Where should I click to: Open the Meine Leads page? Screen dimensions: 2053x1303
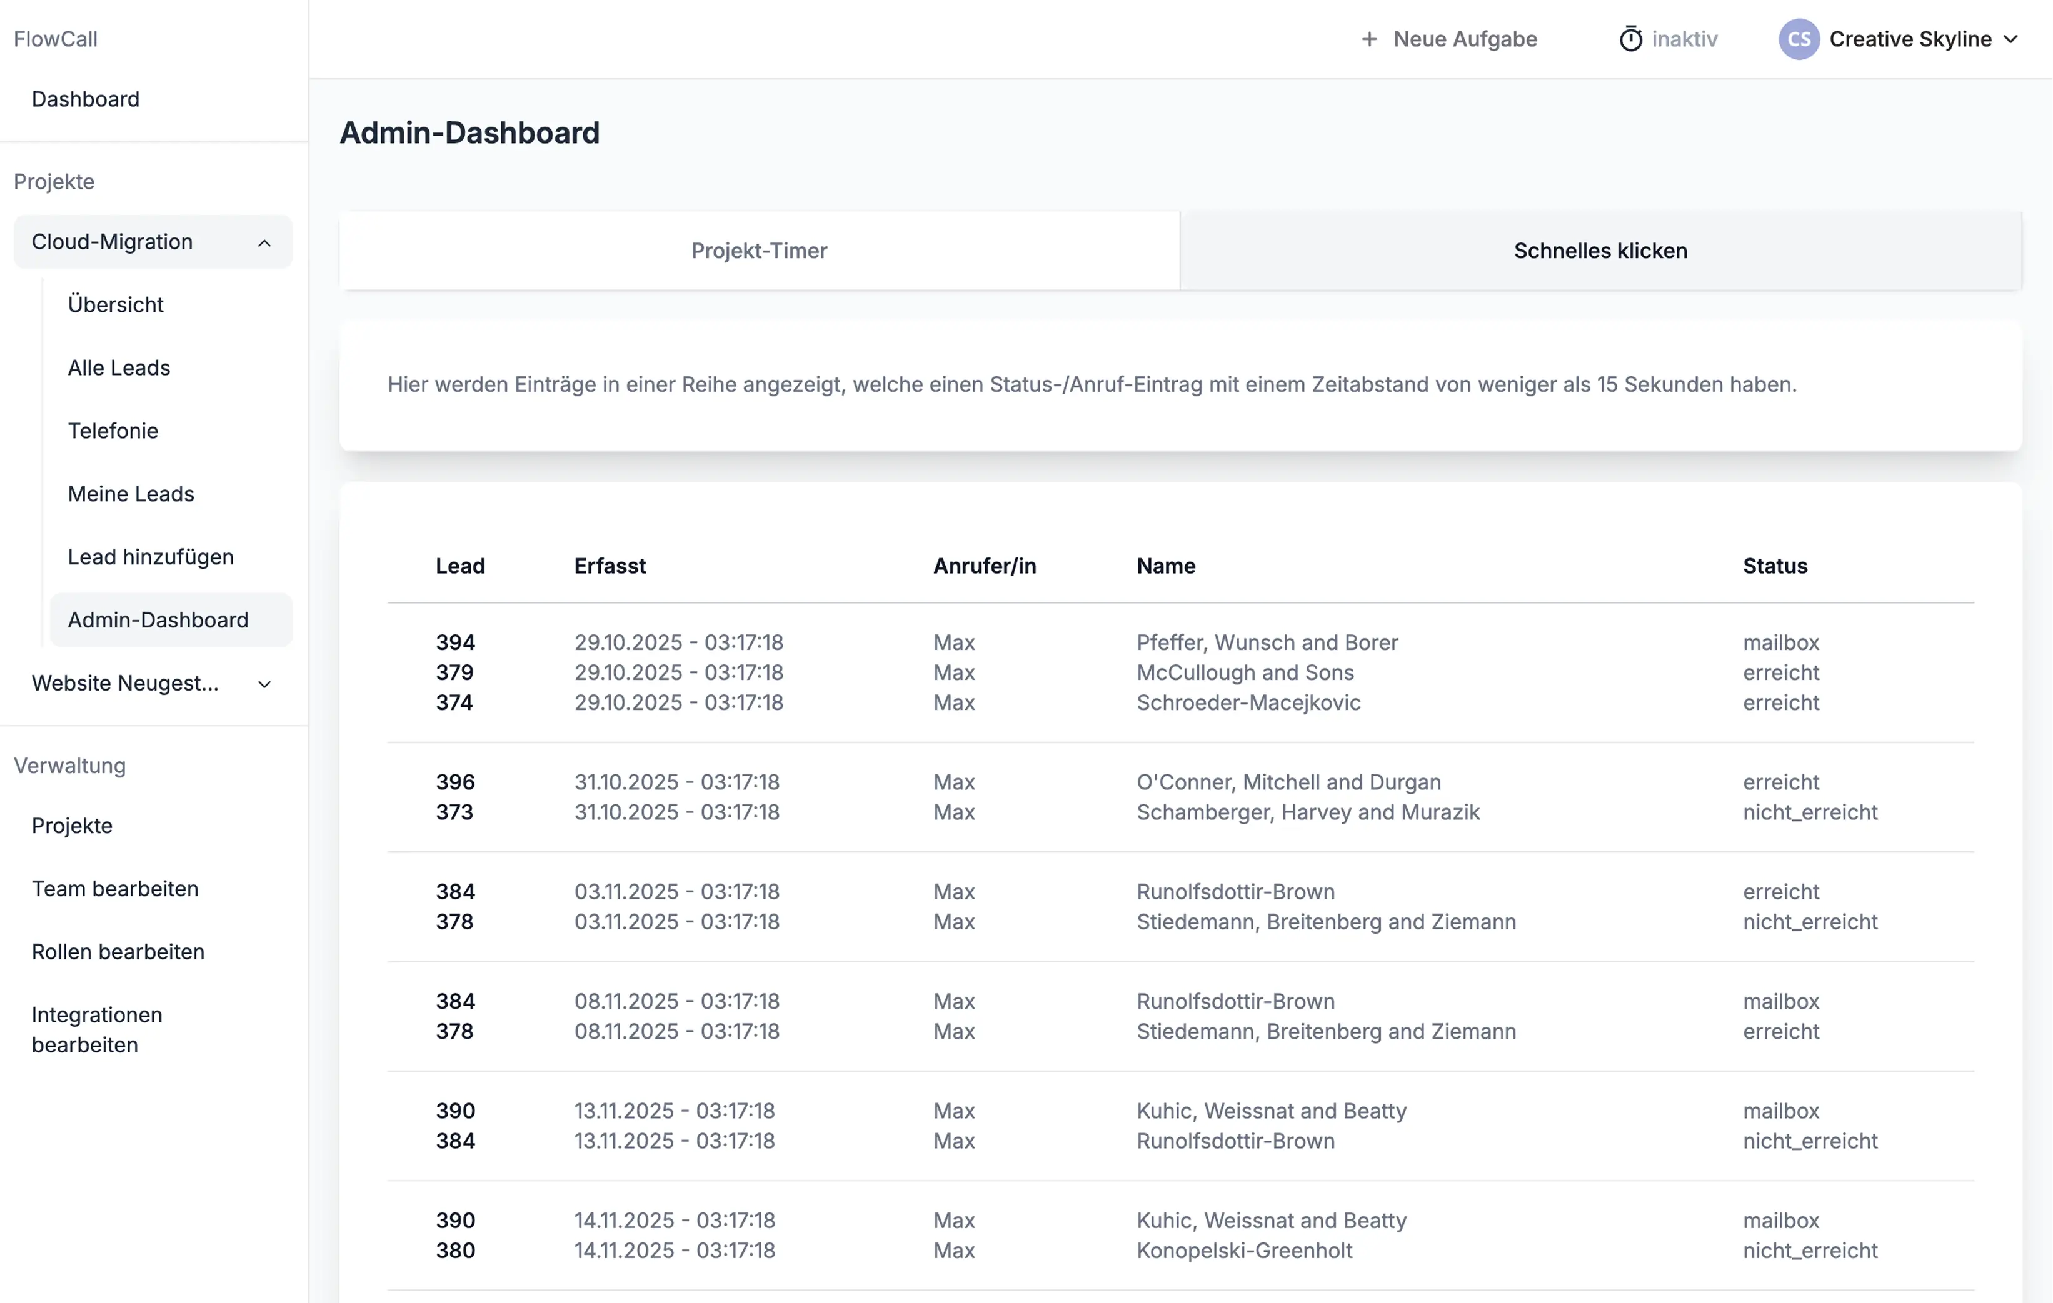pos(131,494)
